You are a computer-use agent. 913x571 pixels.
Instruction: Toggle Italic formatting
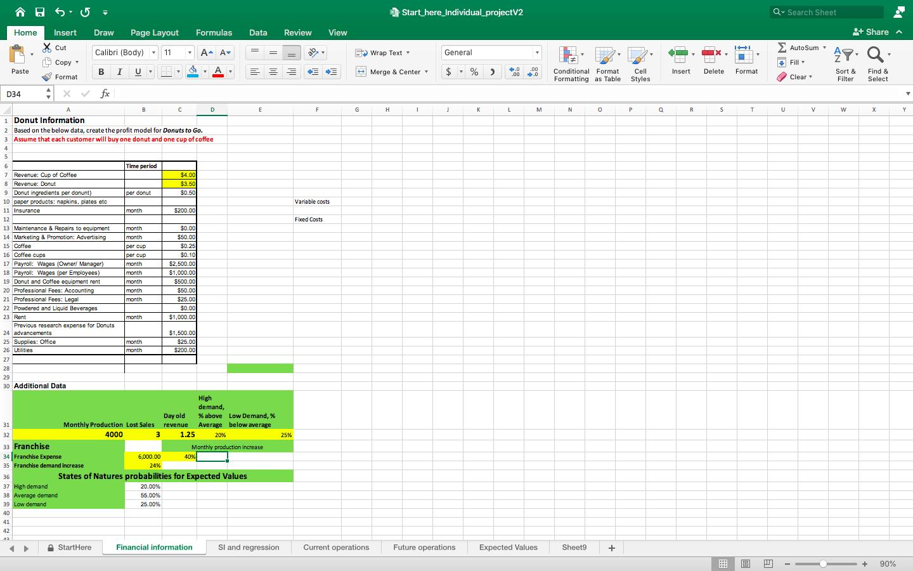tap(119, 72)
